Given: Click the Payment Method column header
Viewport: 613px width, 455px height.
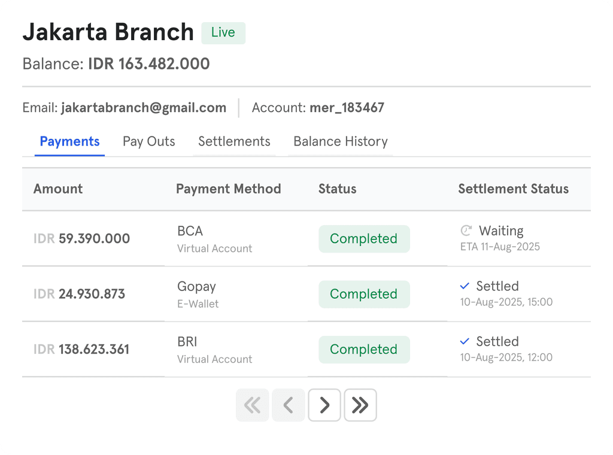Looking at the screenshot, I should 228,189.
